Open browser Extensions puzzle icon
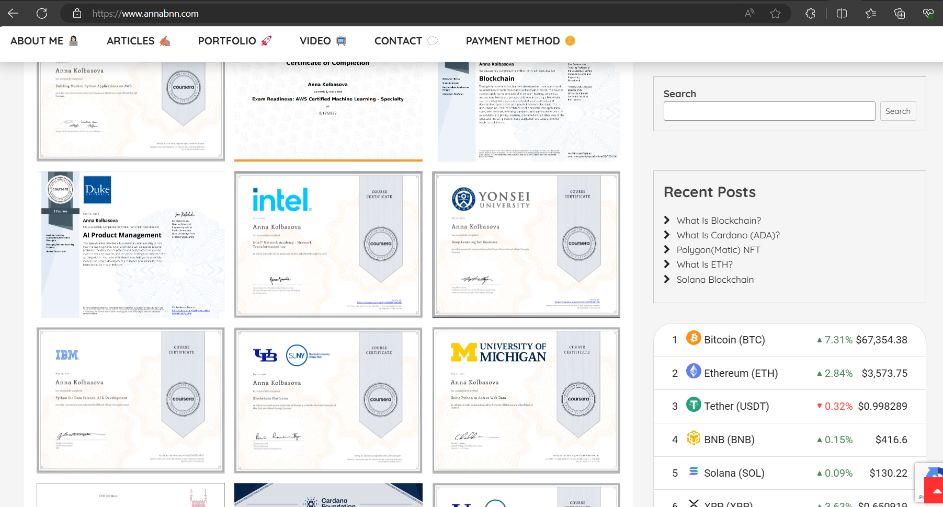The image size is (943, 507). tap(810, 14)
